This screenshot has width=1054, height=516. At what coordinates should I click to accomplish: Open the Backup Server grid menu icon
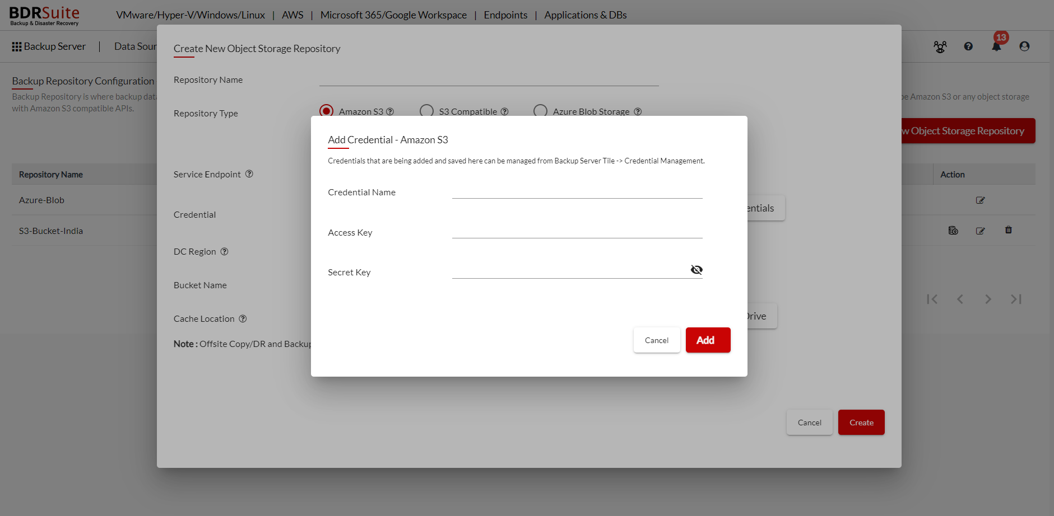point(17,47)
